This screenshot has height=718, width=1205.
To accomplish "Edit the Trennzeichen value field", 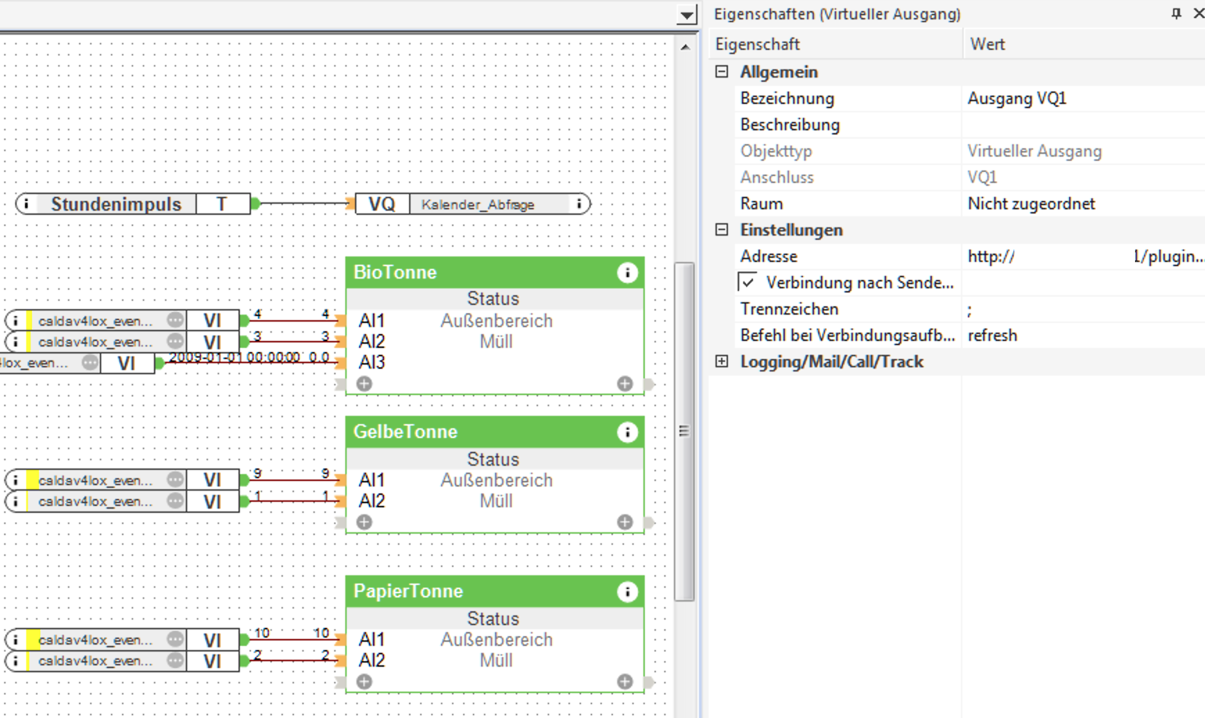I will pyautogui.click(x=1084, y=309).
